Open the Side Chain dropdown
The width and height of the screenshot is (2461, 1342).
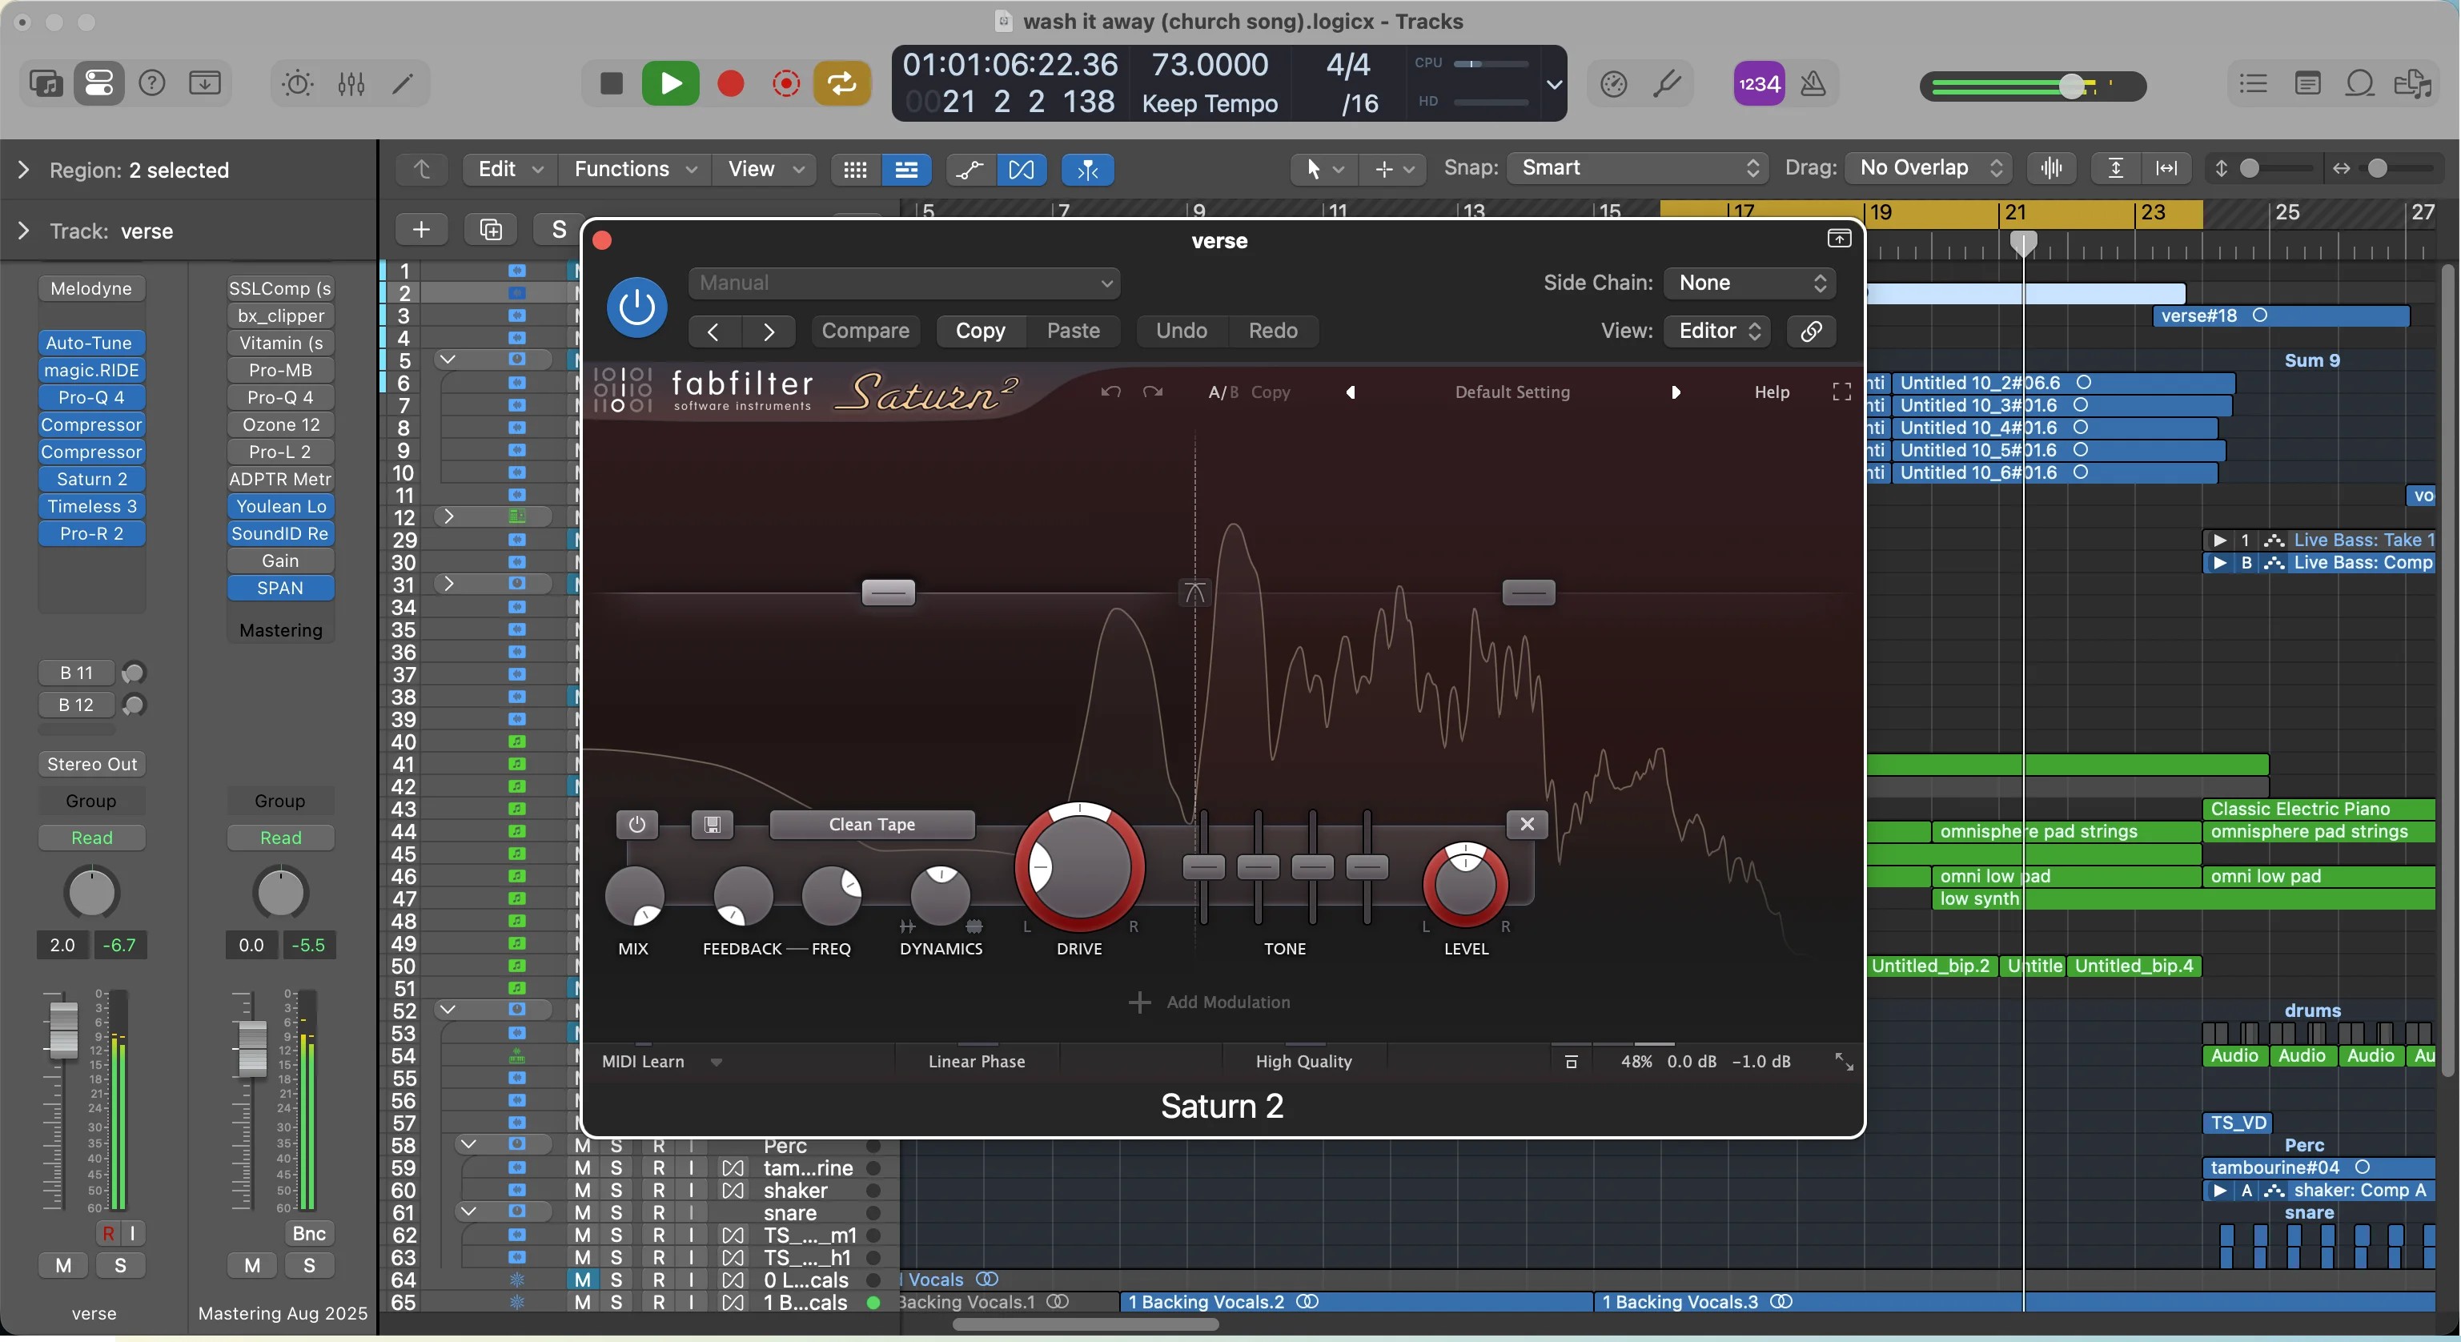click(x=1749, y=283)
